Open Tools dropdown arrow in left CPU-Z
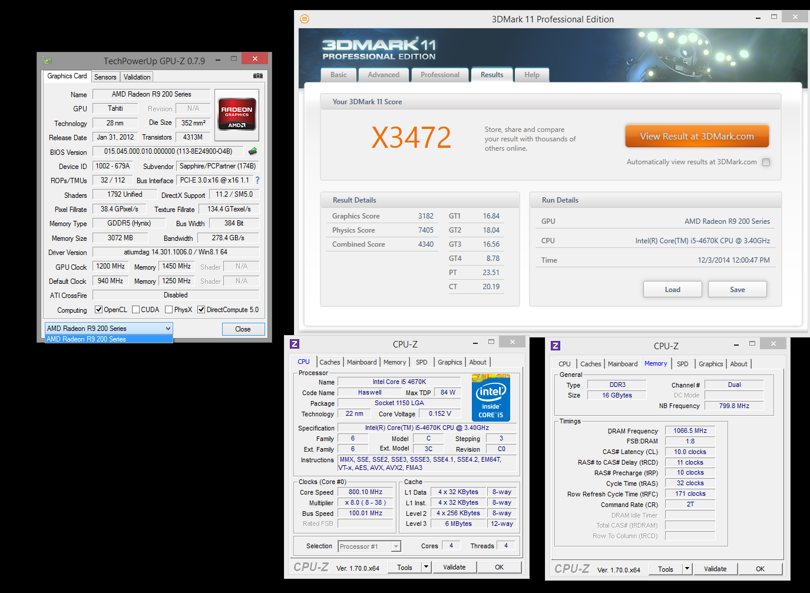This screenshot has width=810, height=593. (x=427, y=567)
